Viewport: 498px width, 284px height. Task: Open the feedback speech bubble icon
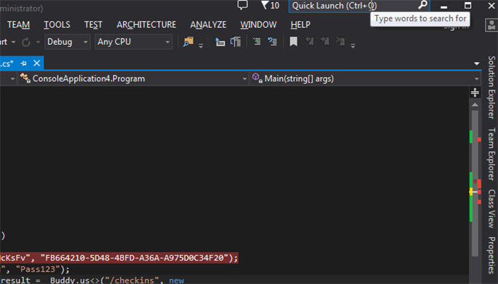(x=243, y=5)
